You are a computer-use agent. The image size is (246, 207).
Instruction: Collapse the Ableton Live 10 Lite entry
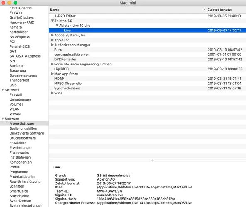pyautogui.click(x=57, y=26)
